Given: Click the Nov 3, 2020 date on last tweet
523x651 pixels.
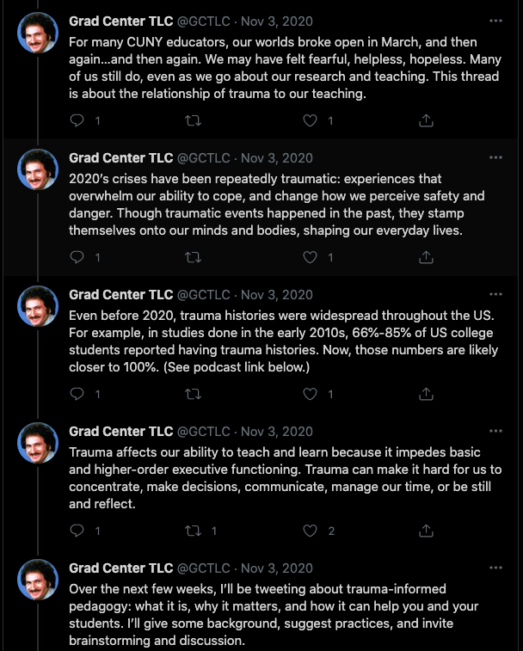Looking at the screenshot, I should (x=277, y=568).
